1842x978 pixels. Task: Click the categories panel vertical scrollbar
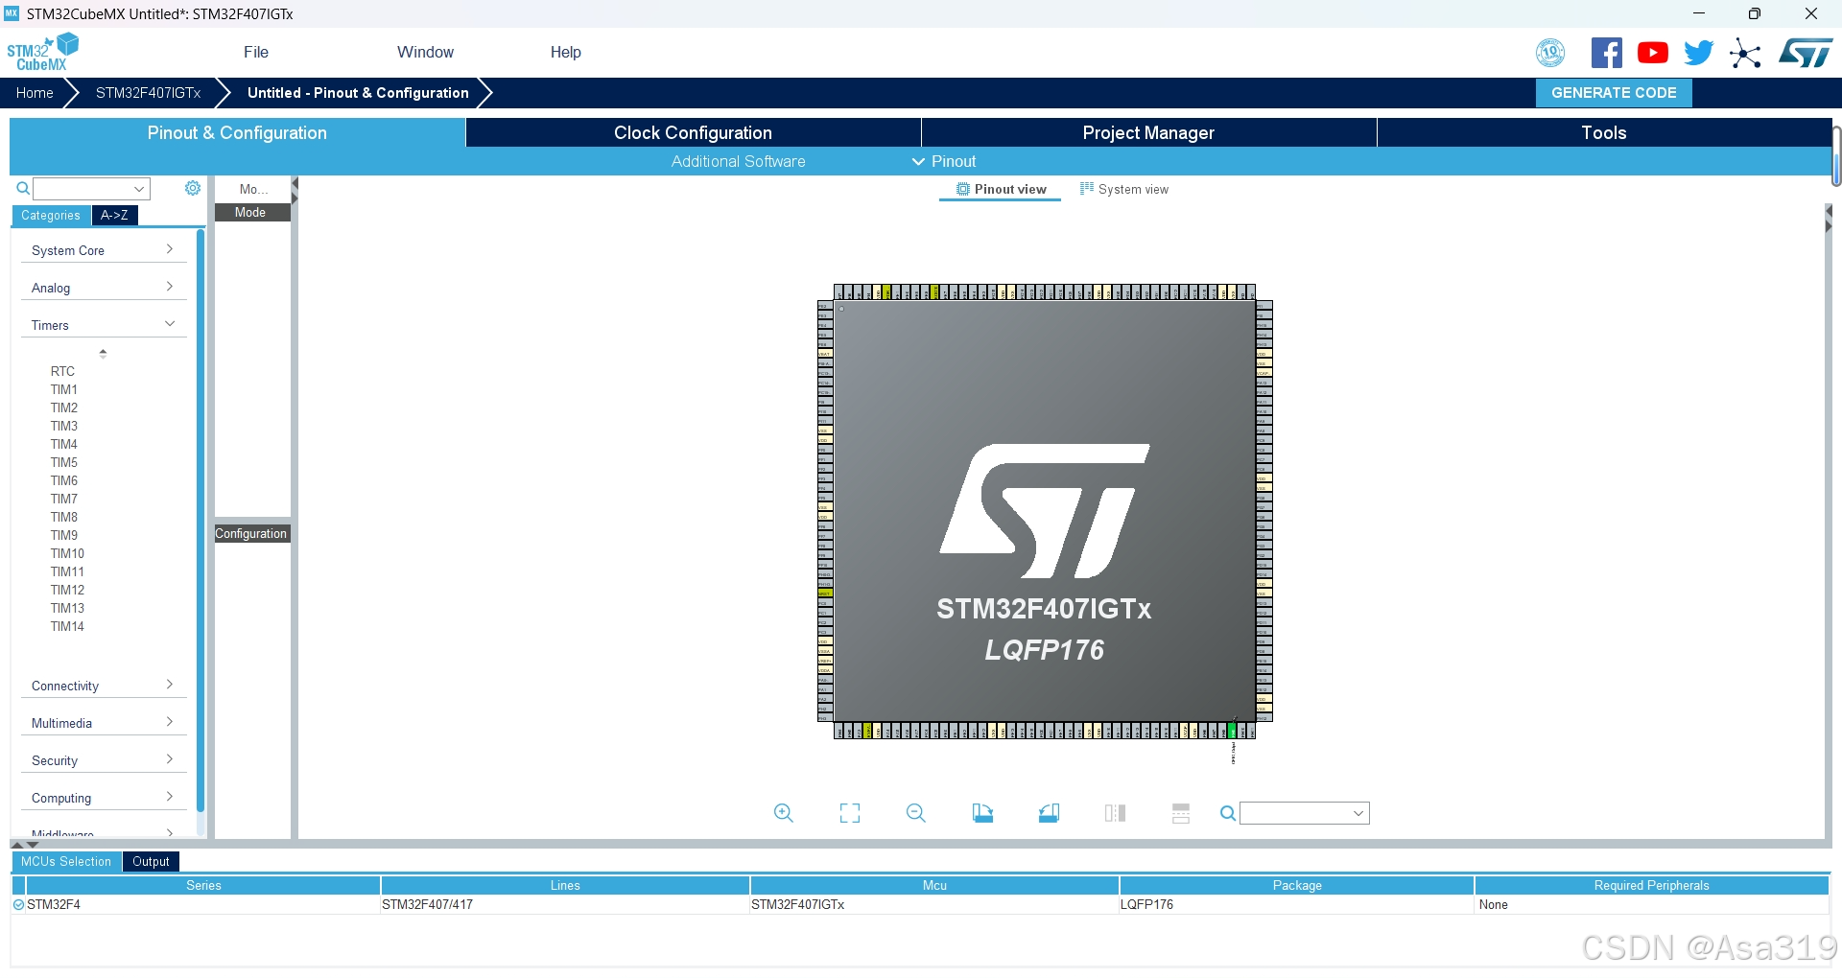coord(201,523)
